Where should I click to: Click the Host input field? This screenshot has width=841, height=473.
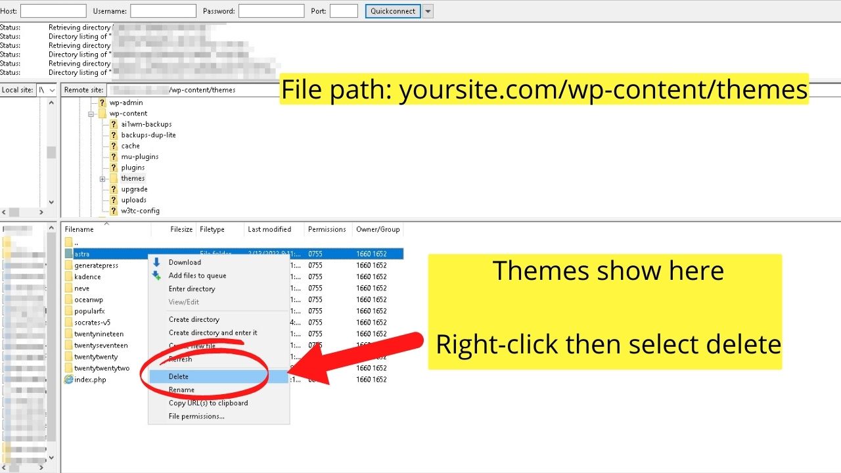click(x=53, y=11)
